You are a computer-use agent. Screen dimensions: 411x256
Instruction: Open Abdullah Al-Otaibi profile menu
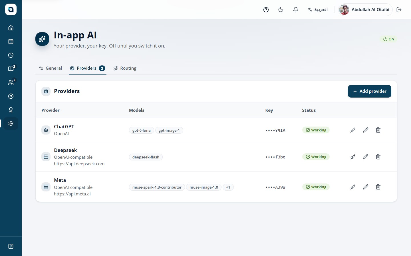click(365, 10)
